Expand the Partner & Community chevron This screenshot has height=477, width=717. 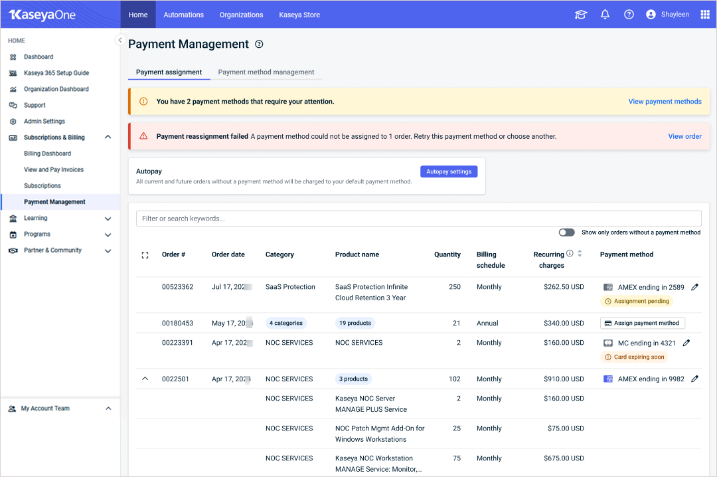pyautogui.click(x=108, y=250)
